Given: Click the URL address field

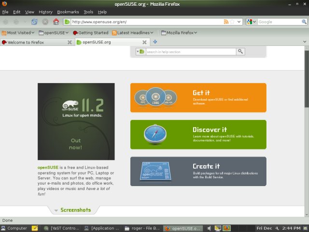Looking at the screenshot, I should pos(147,22).
